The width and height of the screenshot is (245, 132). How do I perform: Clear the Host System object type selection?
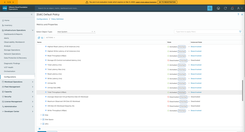pyautogui.click(x=92, y=32)
